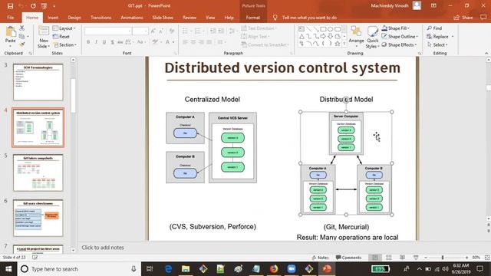
Task: Switch to the Transitions tab
Action: point(101,18)
